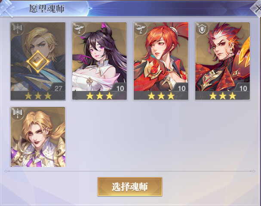Toggle the gold checkmark on blond hero
The image size is (261, 206).
38,62
